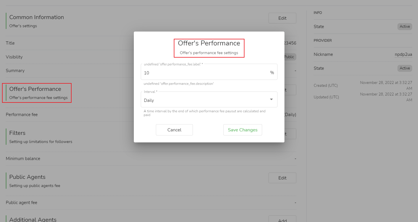
Task: Save Changes to the performance fee
Action: (x=242, y=130)
